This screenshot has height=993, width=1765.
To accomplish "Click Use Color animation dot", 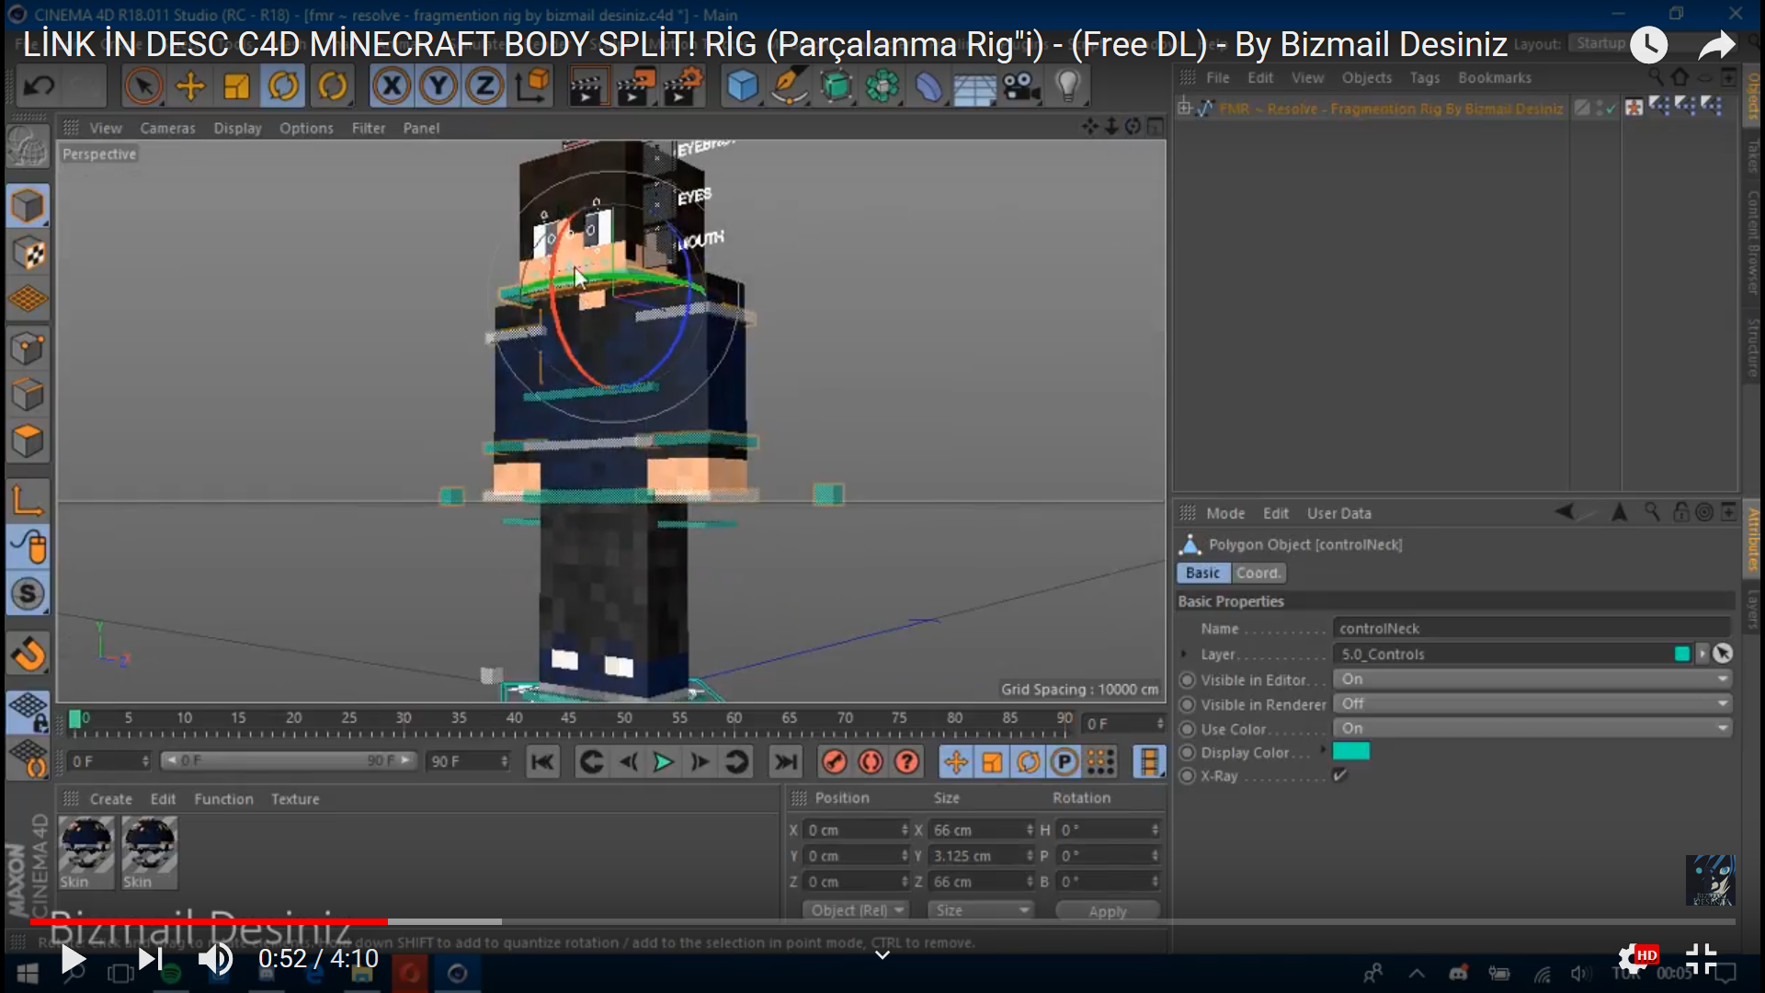I will click(x=1188, y=729).
